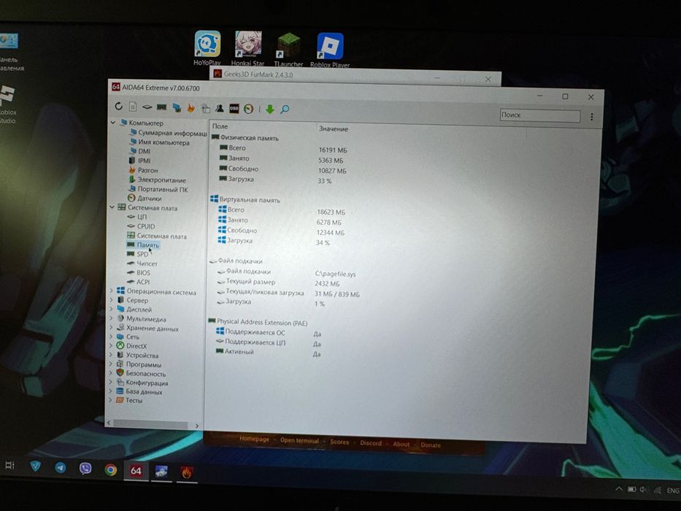Expand the Сеть tree node

111,337
